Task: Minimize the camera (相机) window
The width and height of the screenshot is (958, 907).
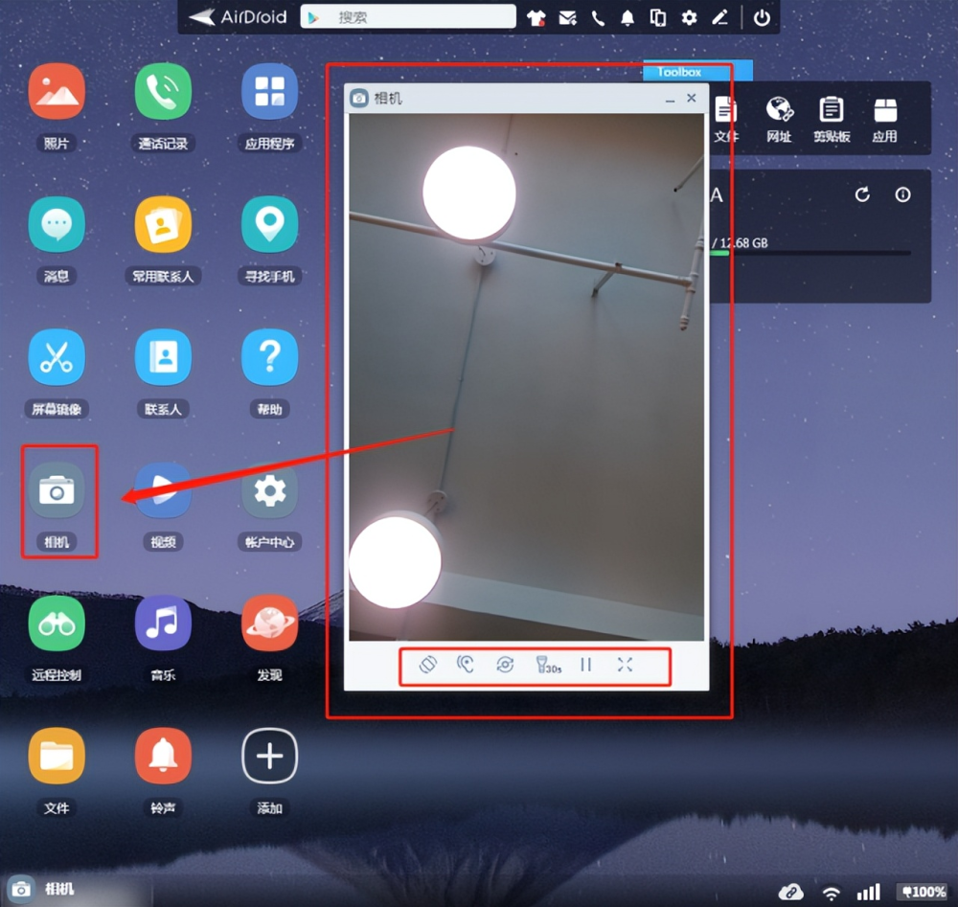Action: pos(671,99)
